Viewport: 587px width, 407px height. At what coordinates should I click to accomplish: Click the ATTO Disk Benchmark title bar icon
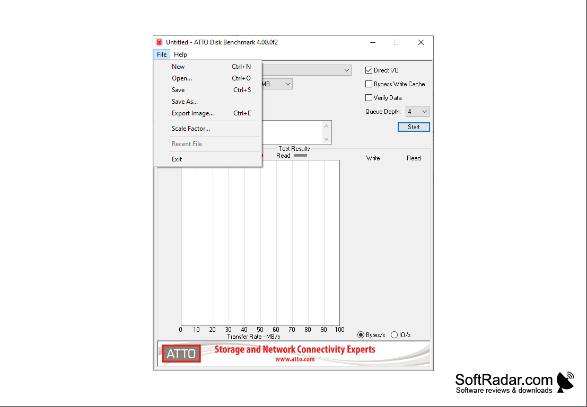point(159,42)
